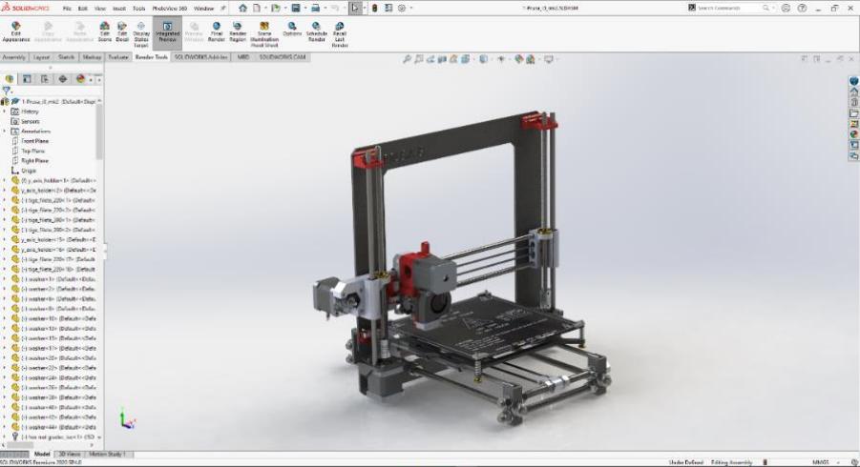Start a Final Render

pos(216,31)
